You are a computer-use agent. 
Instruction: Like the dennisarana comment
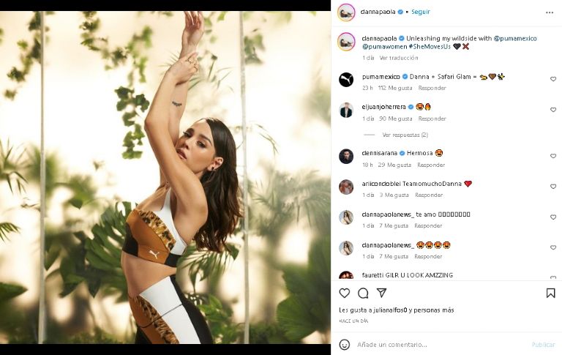click(552, 156)
